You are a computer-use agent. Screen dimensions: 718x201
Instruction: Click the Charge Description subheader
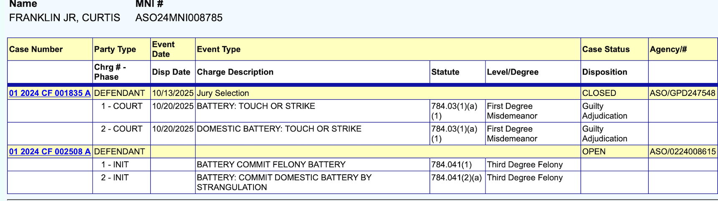coord(235,72)
